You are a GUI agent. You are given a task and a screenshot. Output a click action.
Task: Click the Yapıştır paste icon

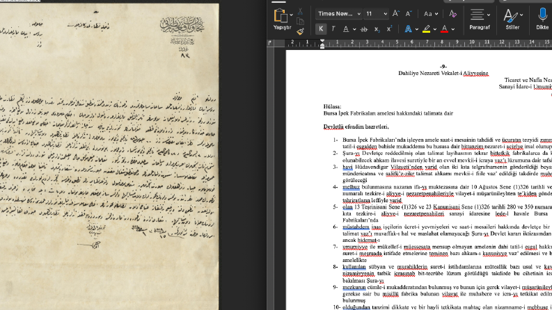point(281,16)
